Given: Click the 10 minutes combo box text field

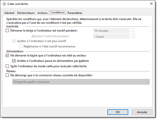Looking at the screenshot, I should [x=112, y=31].
